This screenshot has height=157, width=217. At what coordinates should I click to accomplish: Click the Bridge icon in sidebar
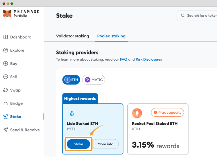pos(5,103)
